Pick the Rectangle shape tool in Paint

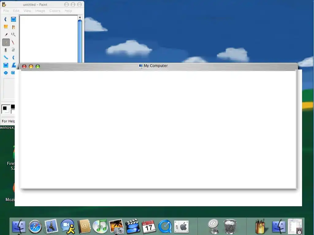pyautogui.click(x=6, y=65)
